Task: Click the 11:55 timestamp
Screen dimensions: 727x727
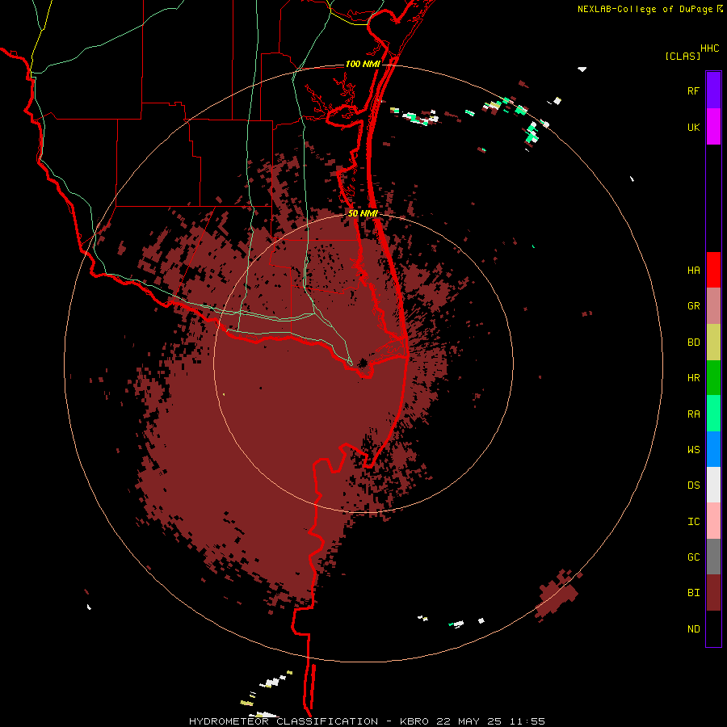Action: (527, 721)
